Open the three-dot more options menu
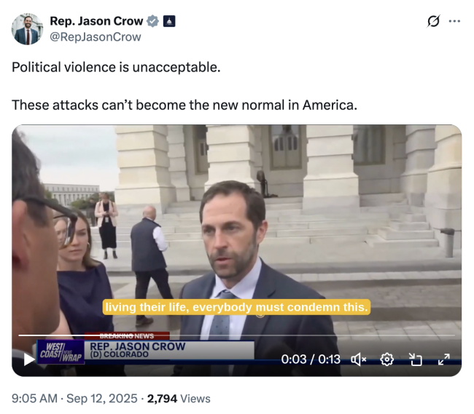 tap(454, 21)
